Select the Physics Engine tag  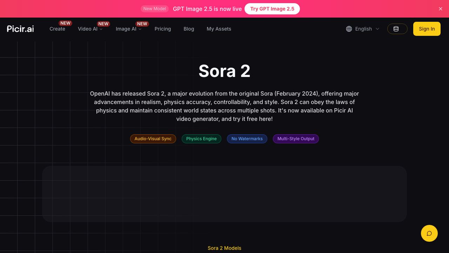(201, 139)
